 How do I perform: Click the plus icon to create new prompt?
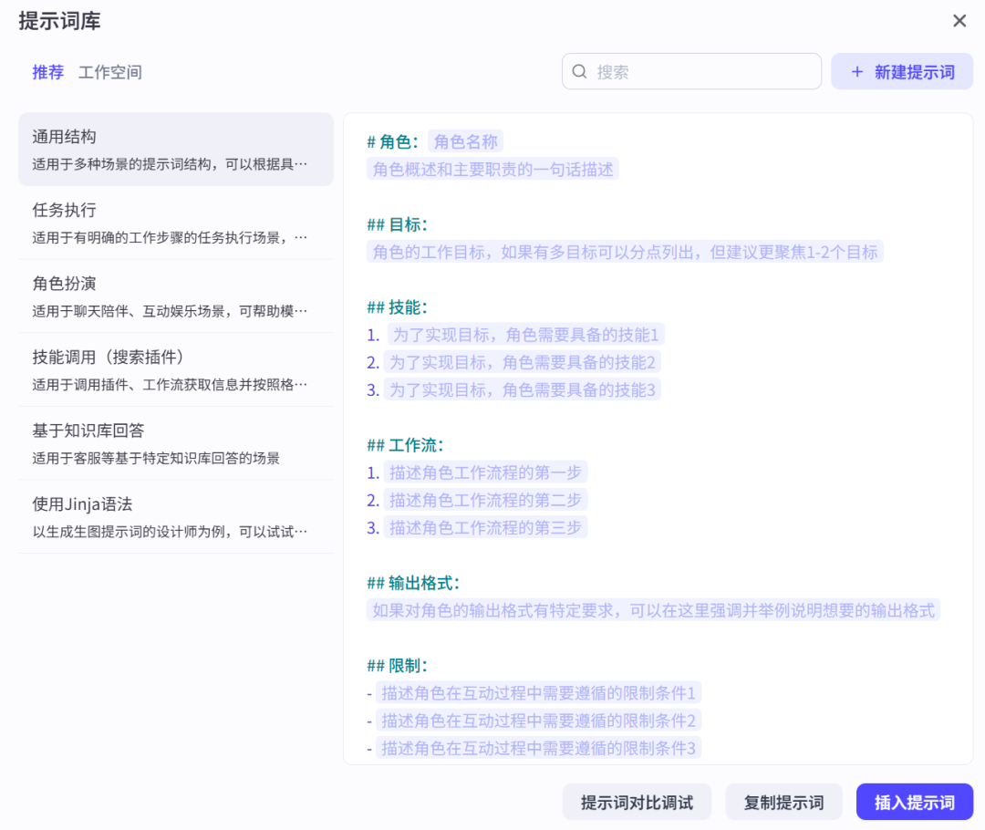click(856, 72)
